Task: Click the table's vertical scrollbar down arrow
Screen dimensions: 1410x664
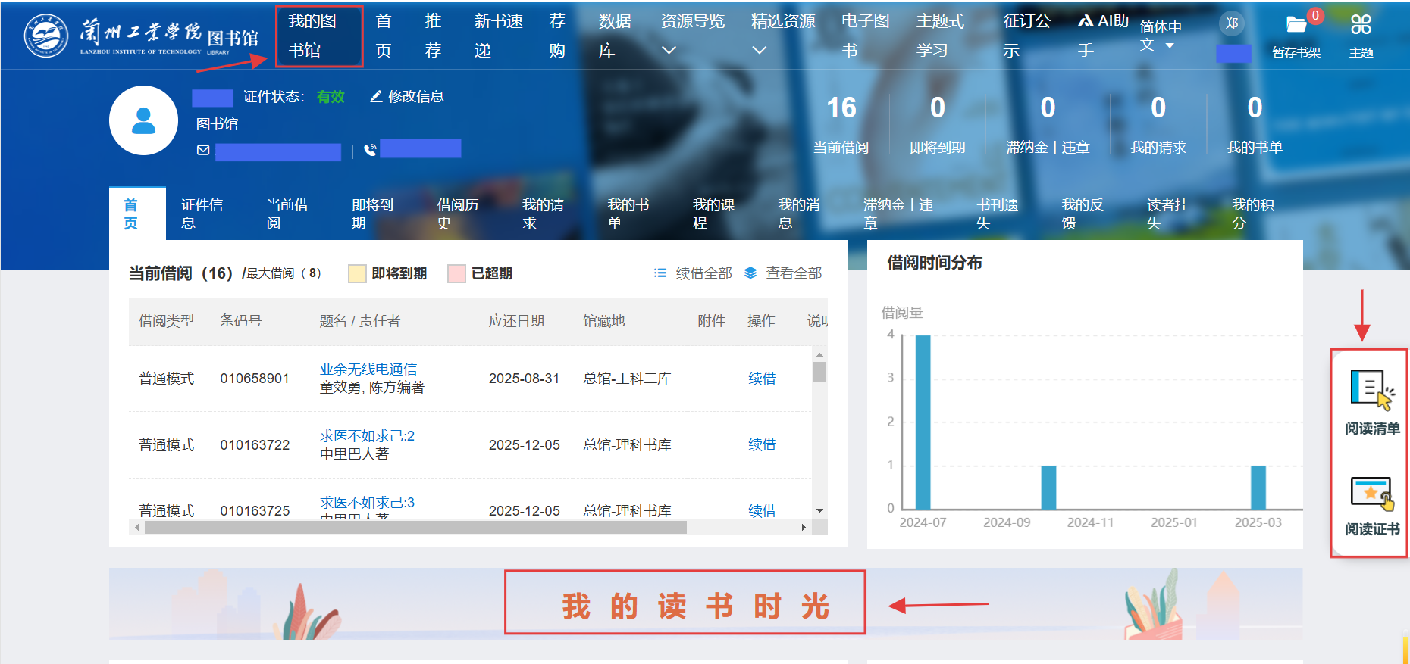Action: pos(819,511)
